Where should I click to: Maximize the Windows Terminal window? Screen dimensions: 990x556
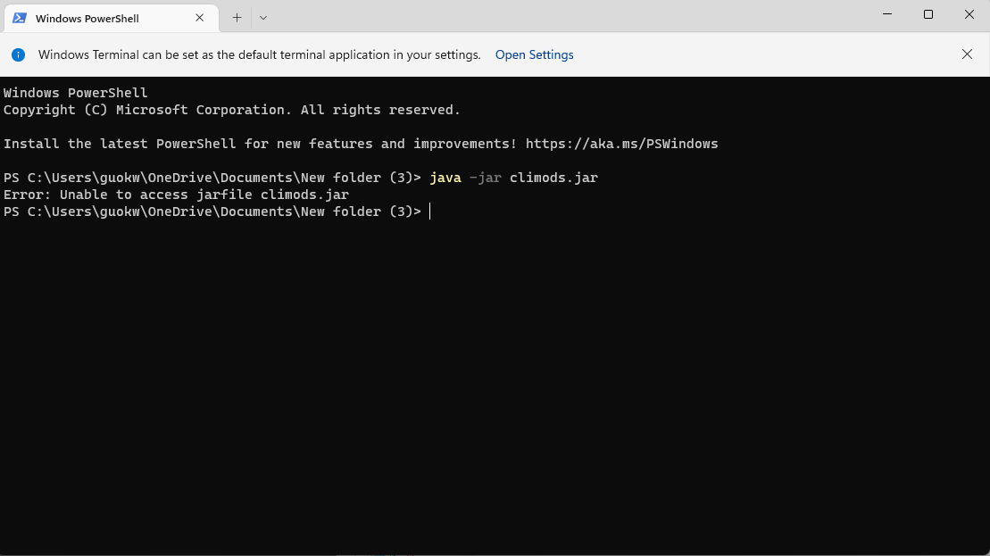click(928, 14)
